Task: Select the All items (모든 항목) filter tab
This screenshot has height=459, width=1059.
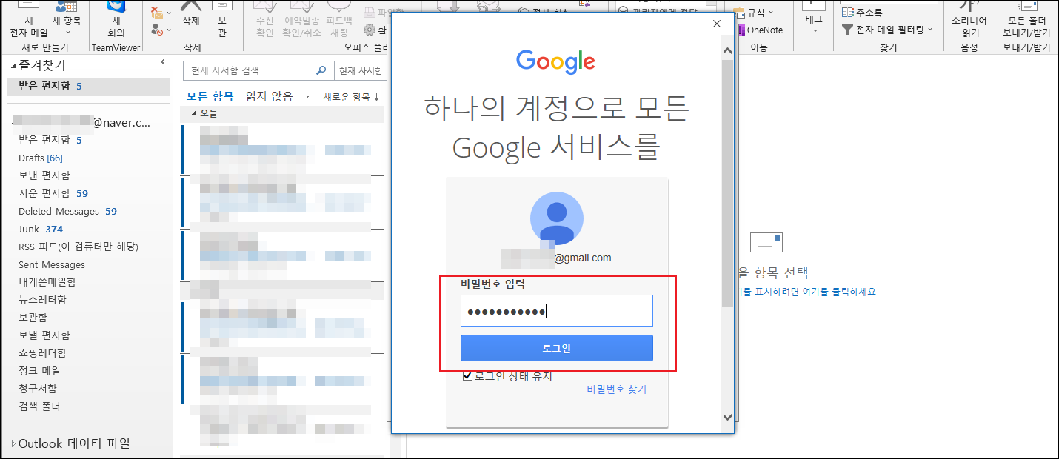Action: (210, 96)
